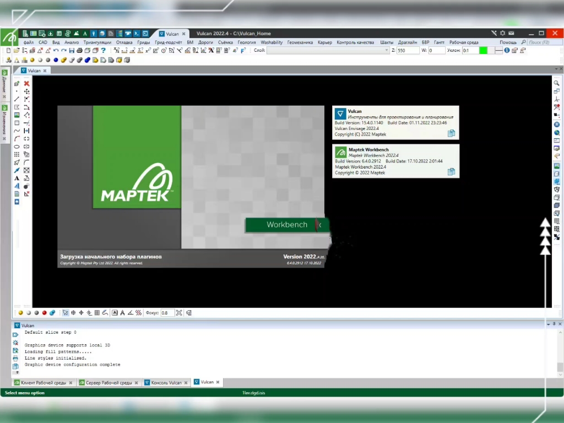The height and width of the screenshot is (423, 564).
Task: Pick the Rectangle drawing tool
Action: 16,123
